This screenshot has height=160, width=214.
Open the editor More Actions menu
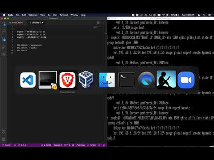103,23
